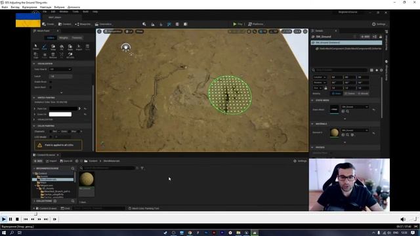This screenshot has width=420, height=236.
Task: Click the filter icon in Content Browser
Action: [142, 168]
